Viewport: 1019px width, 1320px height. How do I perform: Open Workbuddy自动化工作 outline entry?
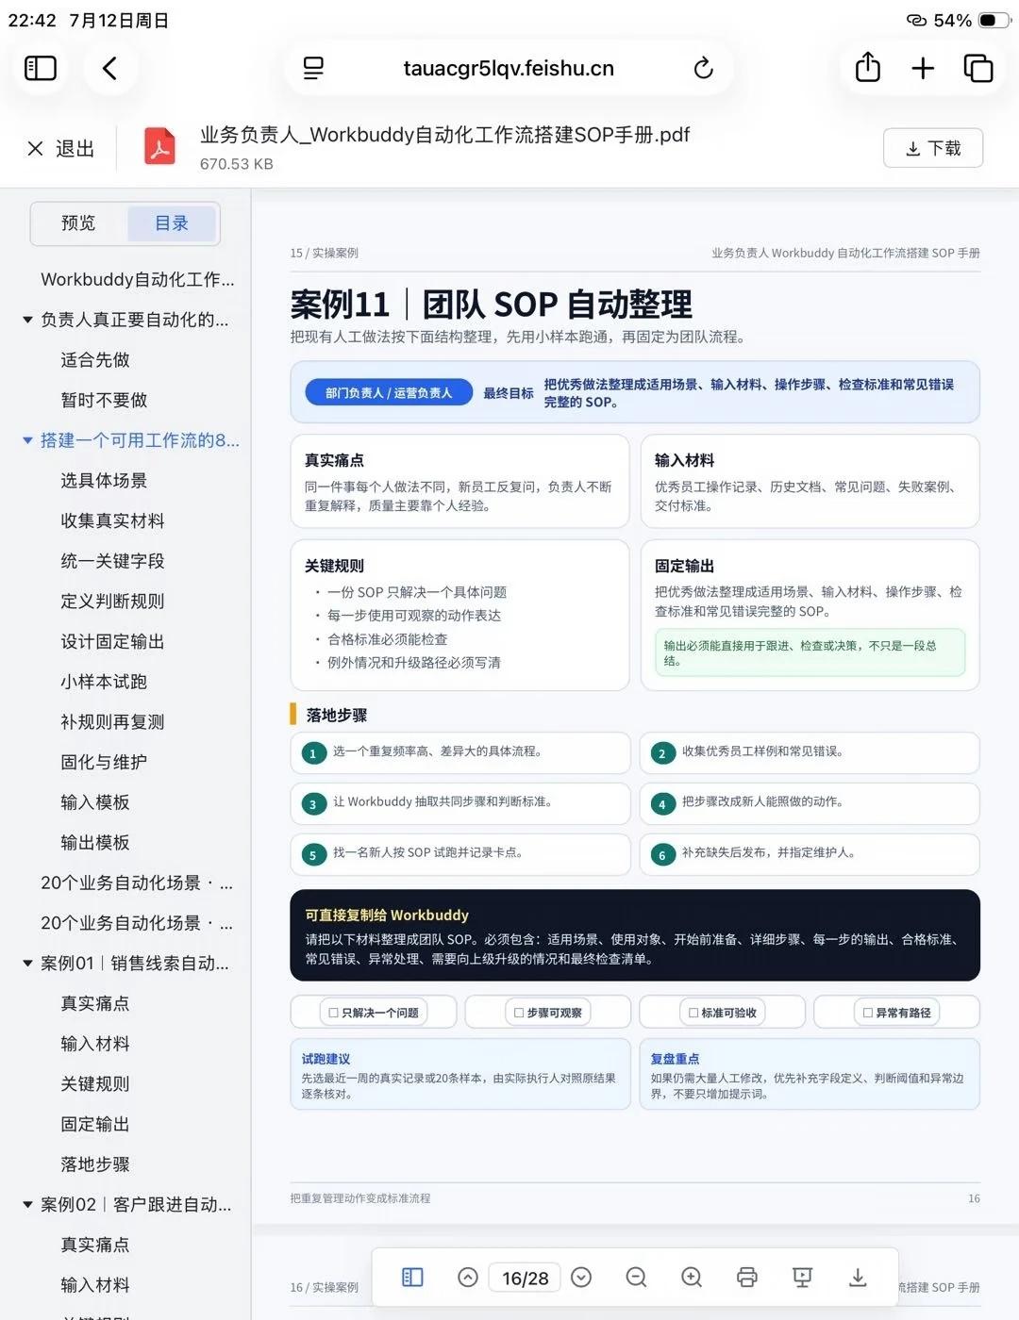pyautogui.click(x=138, y=279)
